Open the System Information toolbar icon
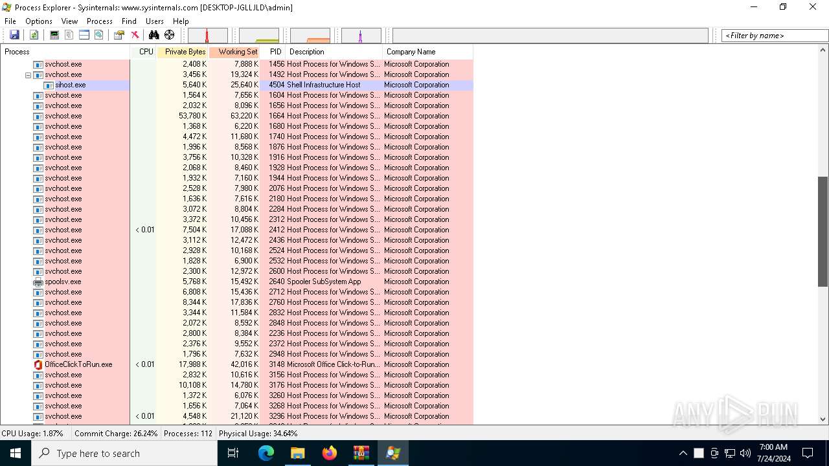Screen dimensions: 829x466 pos(54,35)
